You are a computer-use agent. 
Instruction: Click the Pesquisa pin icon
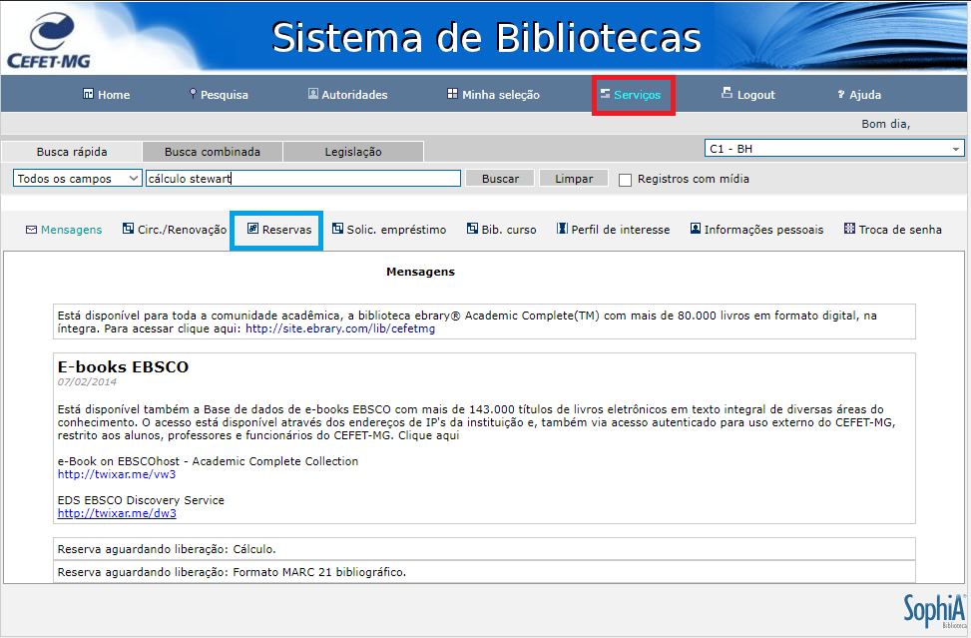tap(194, 94)
